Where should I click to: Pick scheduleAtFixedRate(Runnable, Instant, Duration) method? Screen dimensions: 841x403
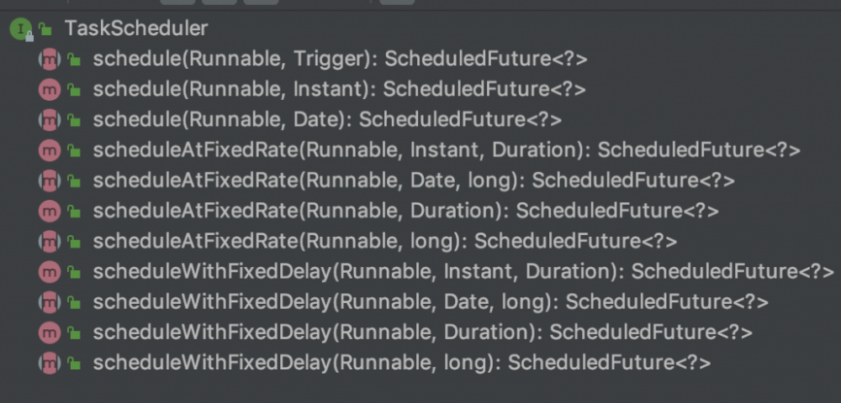(446, 150)
